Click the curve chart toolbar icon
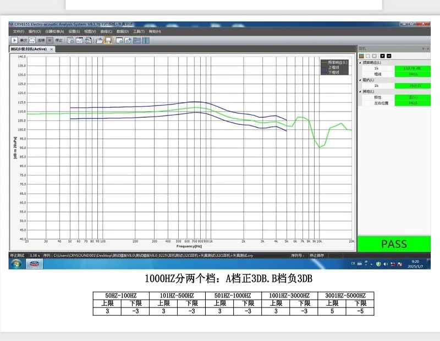This screenshot has width=440, height=341. (x=80, y=40)
